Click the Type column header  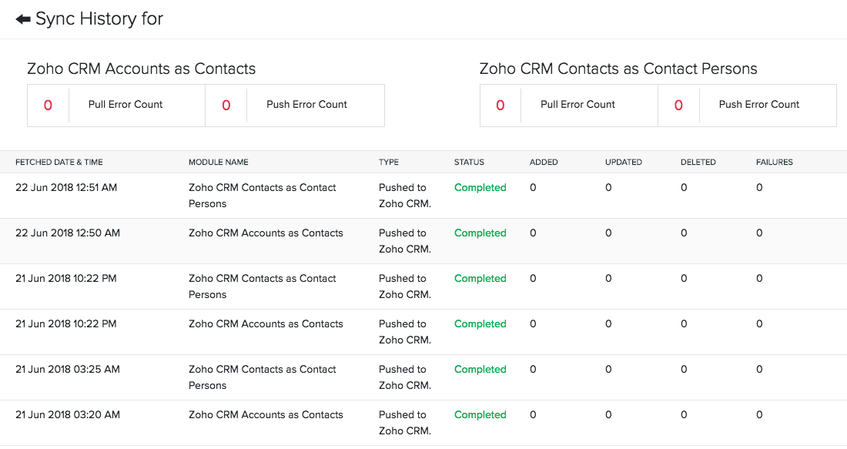tap(389, 163)
